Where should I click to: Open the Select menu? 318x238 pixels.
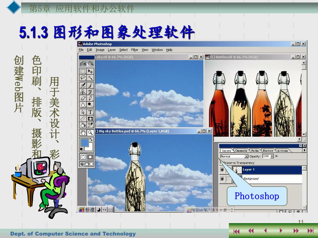point(123,50)
